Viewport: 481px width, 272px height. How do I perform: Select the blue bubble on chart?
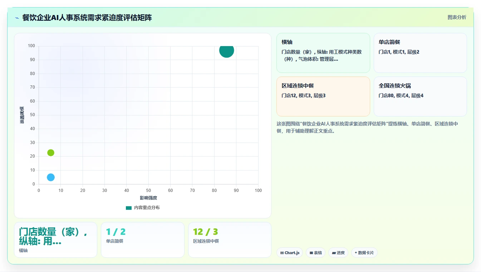pyautogui.click(x=51, y=177)
